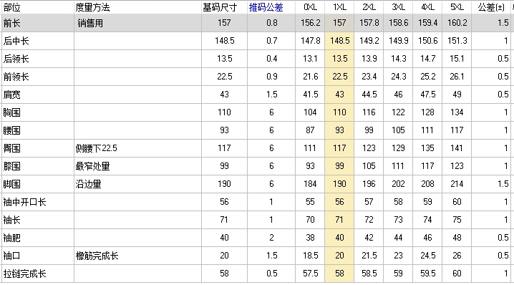Select the 袖肥 5XL value 48
Image resolution: width=514 pixels, height=285 pixels.
click(457, 238)
